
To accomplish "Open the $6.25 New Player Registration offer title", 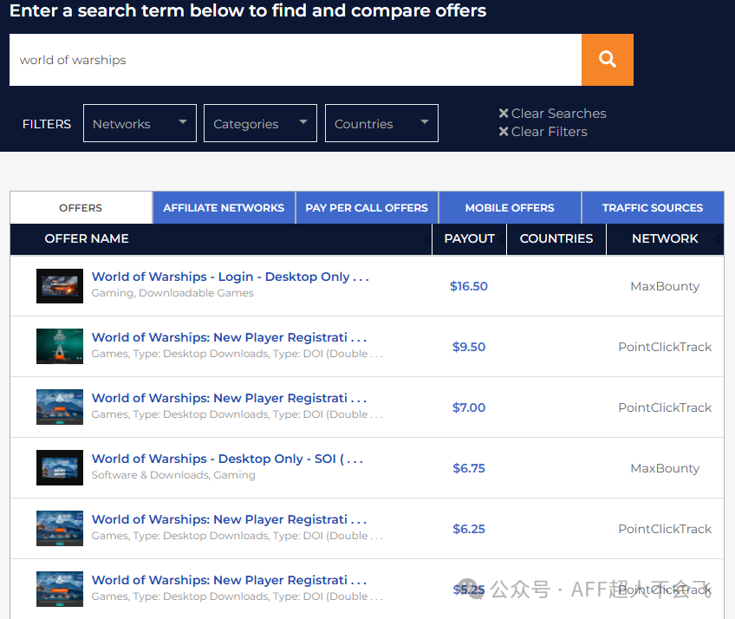I will [229, 519].
